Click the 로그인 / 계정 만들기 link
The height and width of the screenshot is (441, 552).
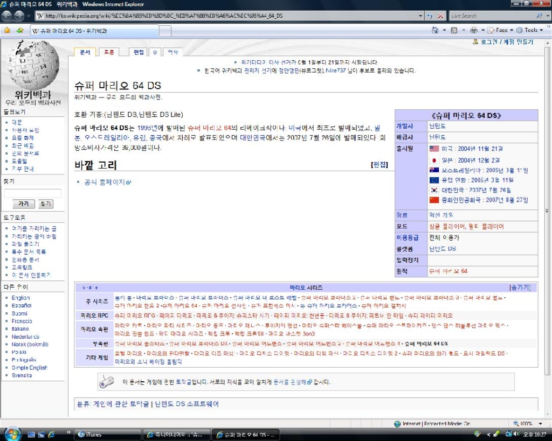point(507,42)
